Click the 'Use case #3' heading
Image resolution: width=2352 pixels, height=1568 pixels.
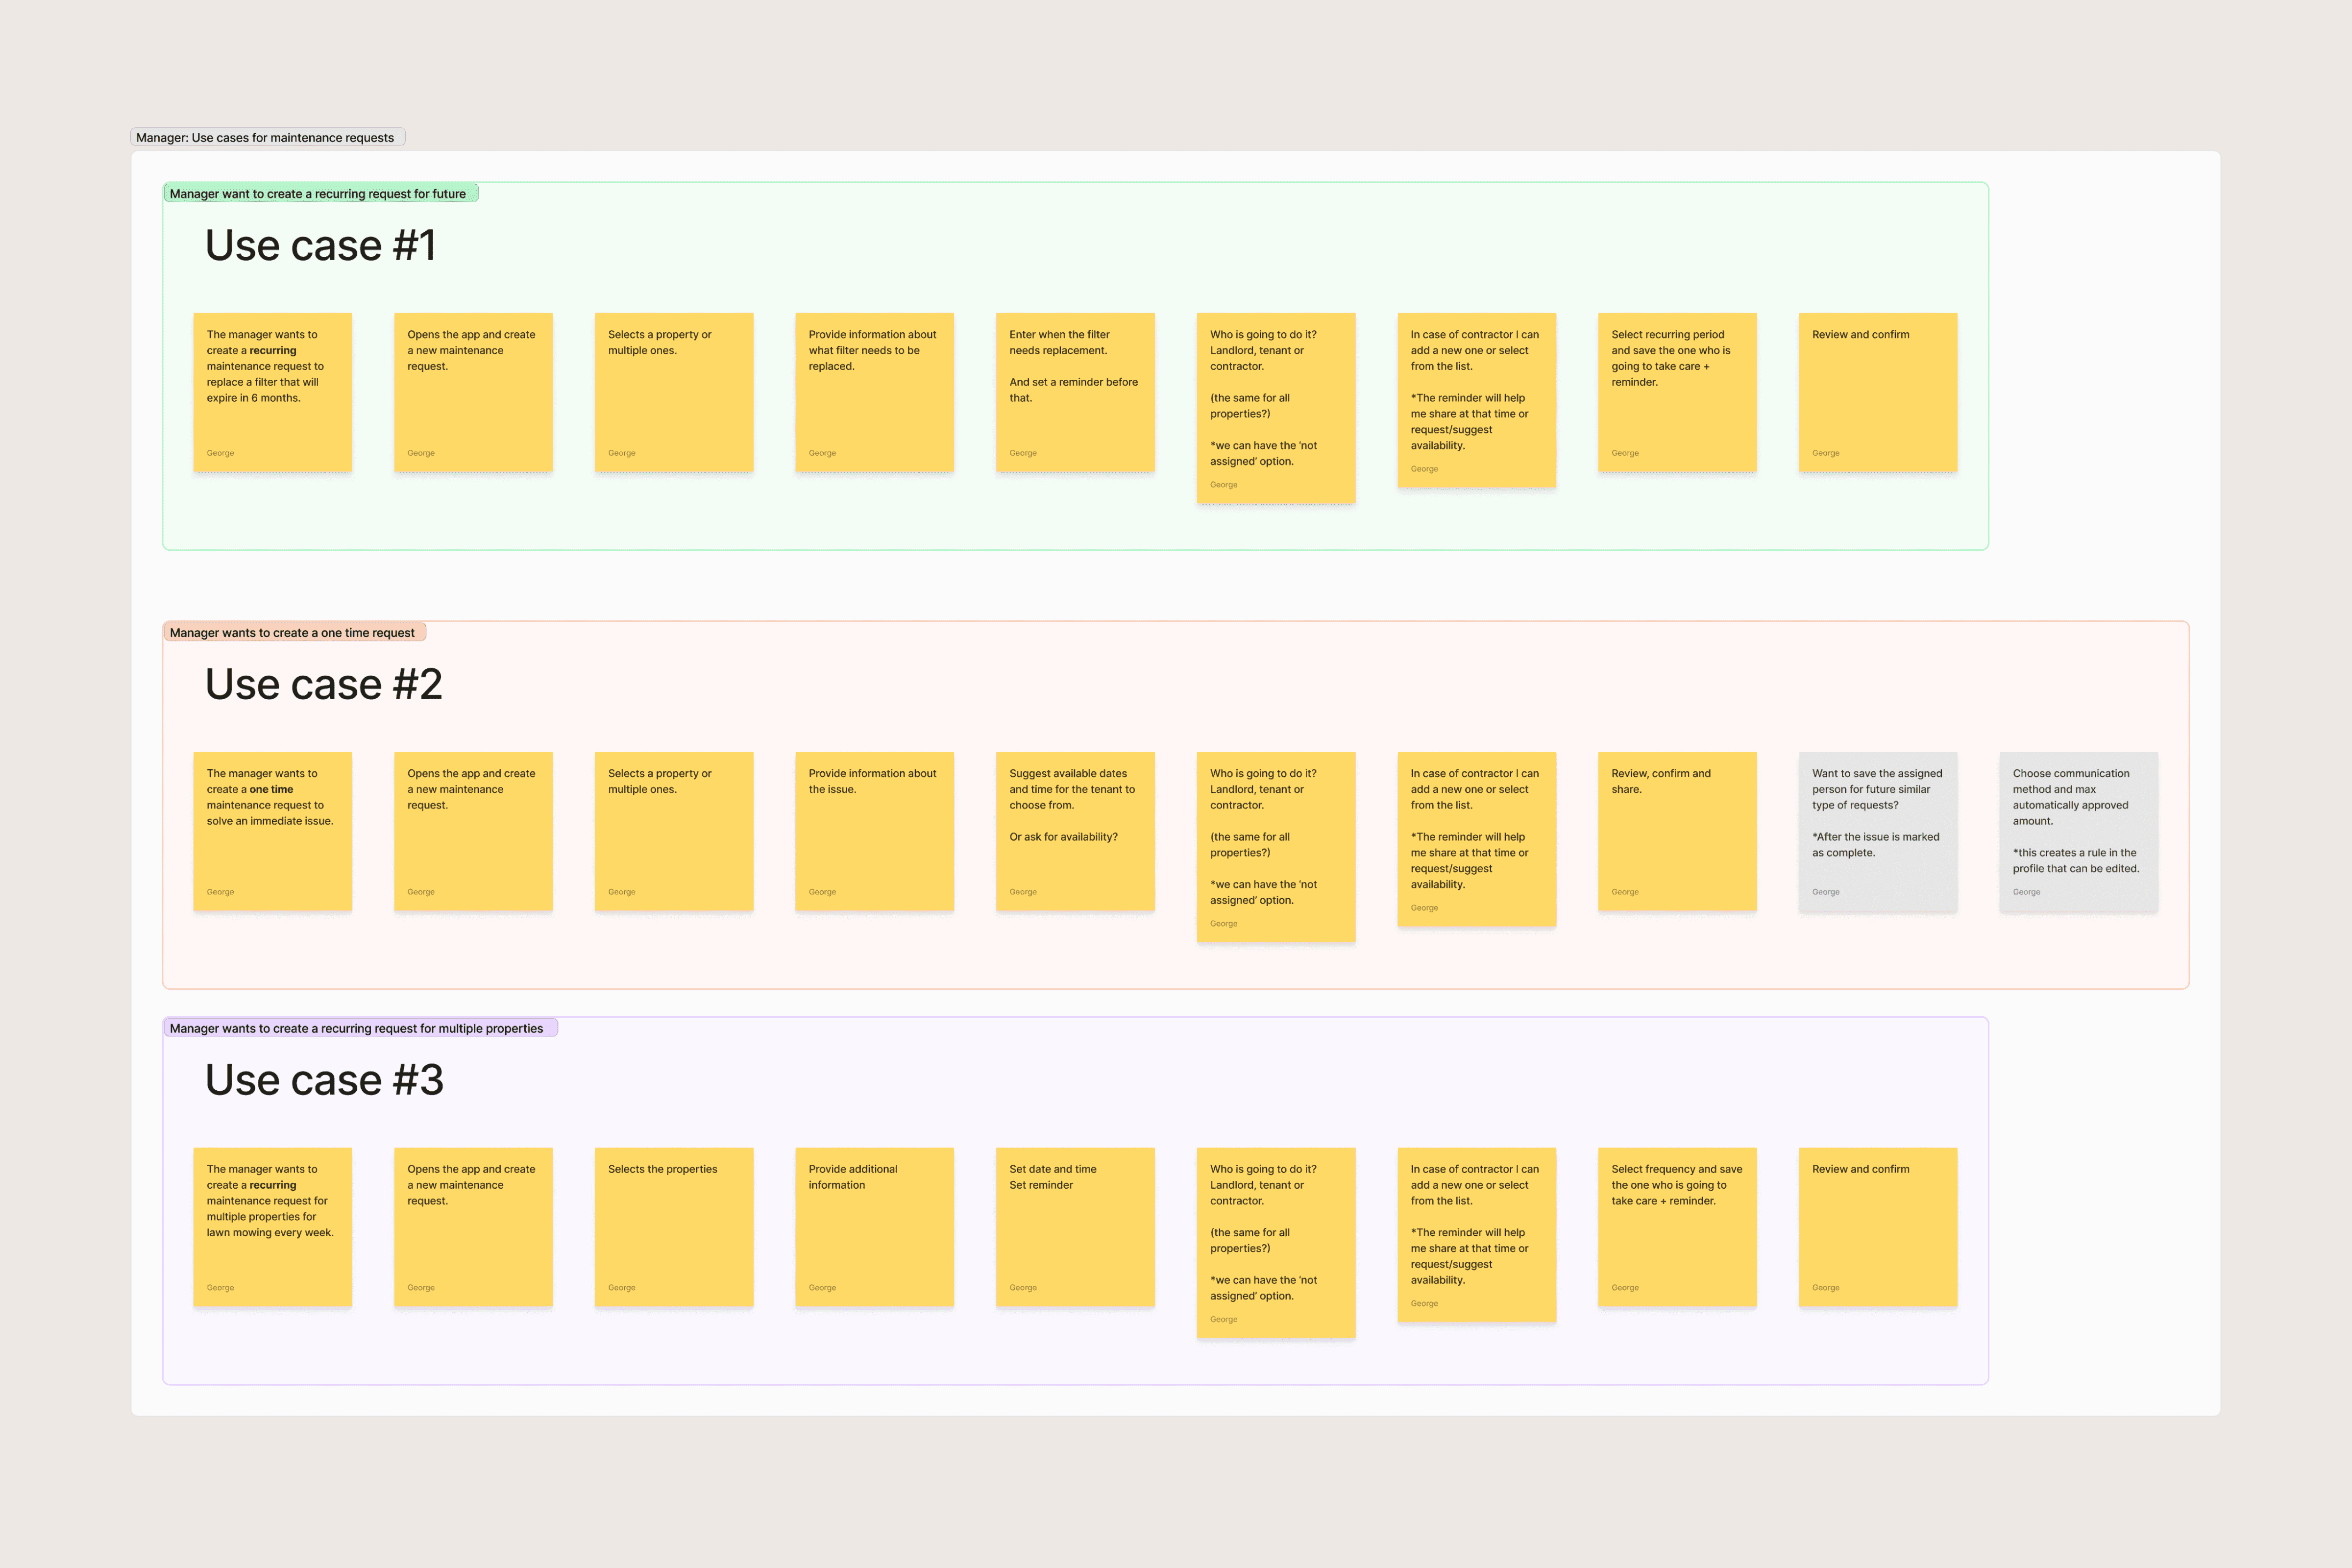[x=324, y=1080]
